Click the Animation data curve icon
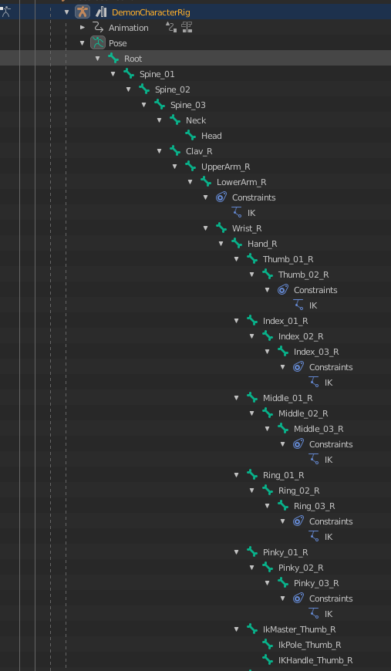Image resolution: width=391 pixels, height=671 pixels. 99,28
